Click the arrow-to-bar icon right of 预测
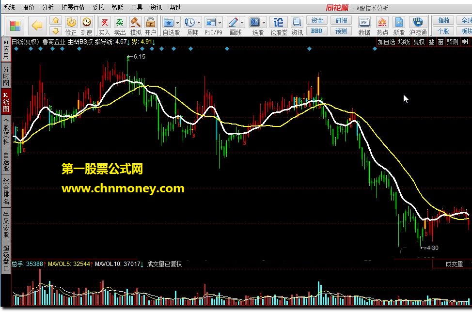 465,42
